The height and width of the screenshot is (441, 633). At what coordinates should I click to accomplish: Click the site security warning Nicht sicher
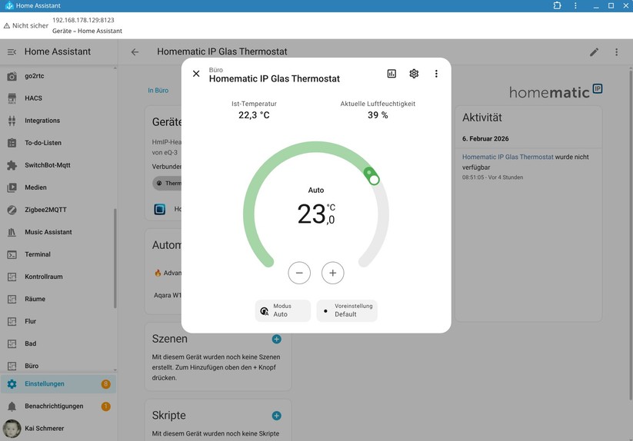click(x=26, y=25)
